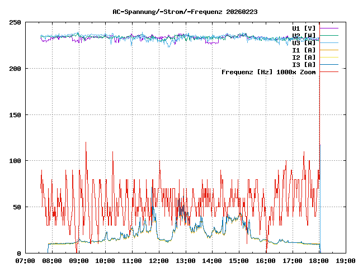The image size is (358, 268).
Task: Click the 100 y-axis value label
Action: 15,161
